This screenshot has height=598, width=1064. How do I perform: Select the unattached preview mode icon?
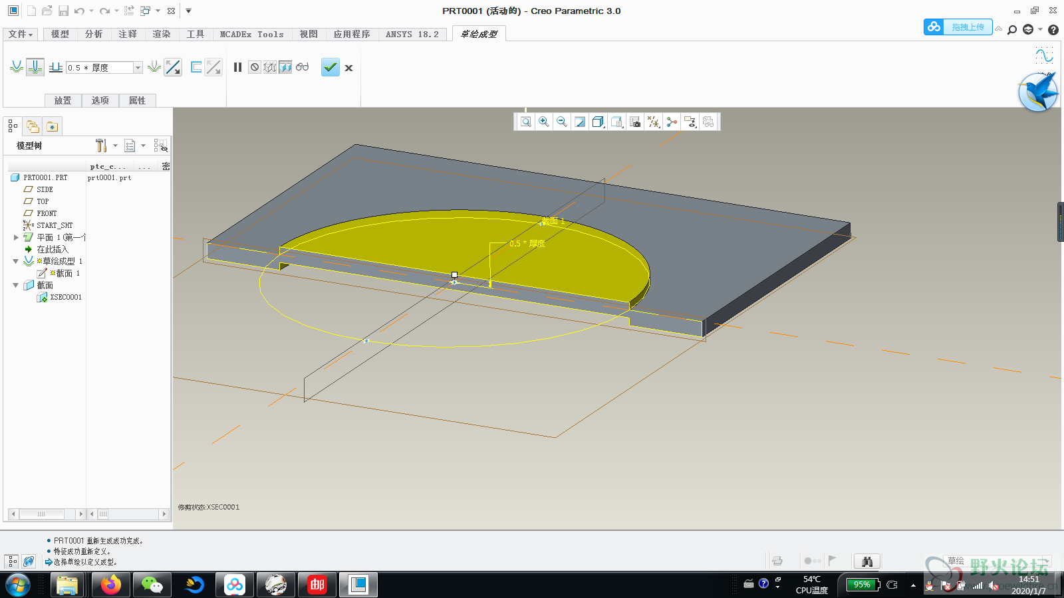point(270,67)
